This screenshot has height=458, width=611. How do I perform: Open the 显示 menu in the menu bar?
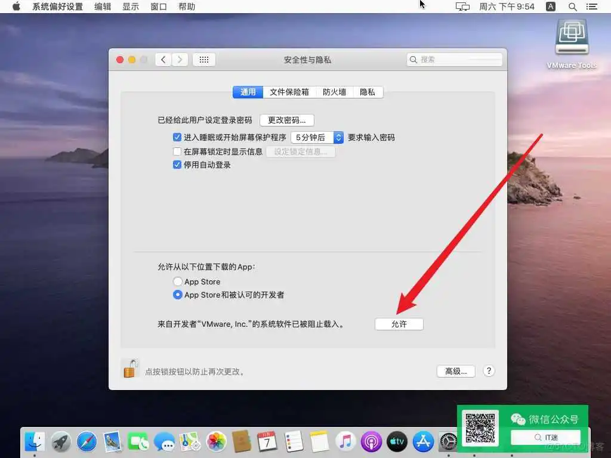[x=131, y=7]
